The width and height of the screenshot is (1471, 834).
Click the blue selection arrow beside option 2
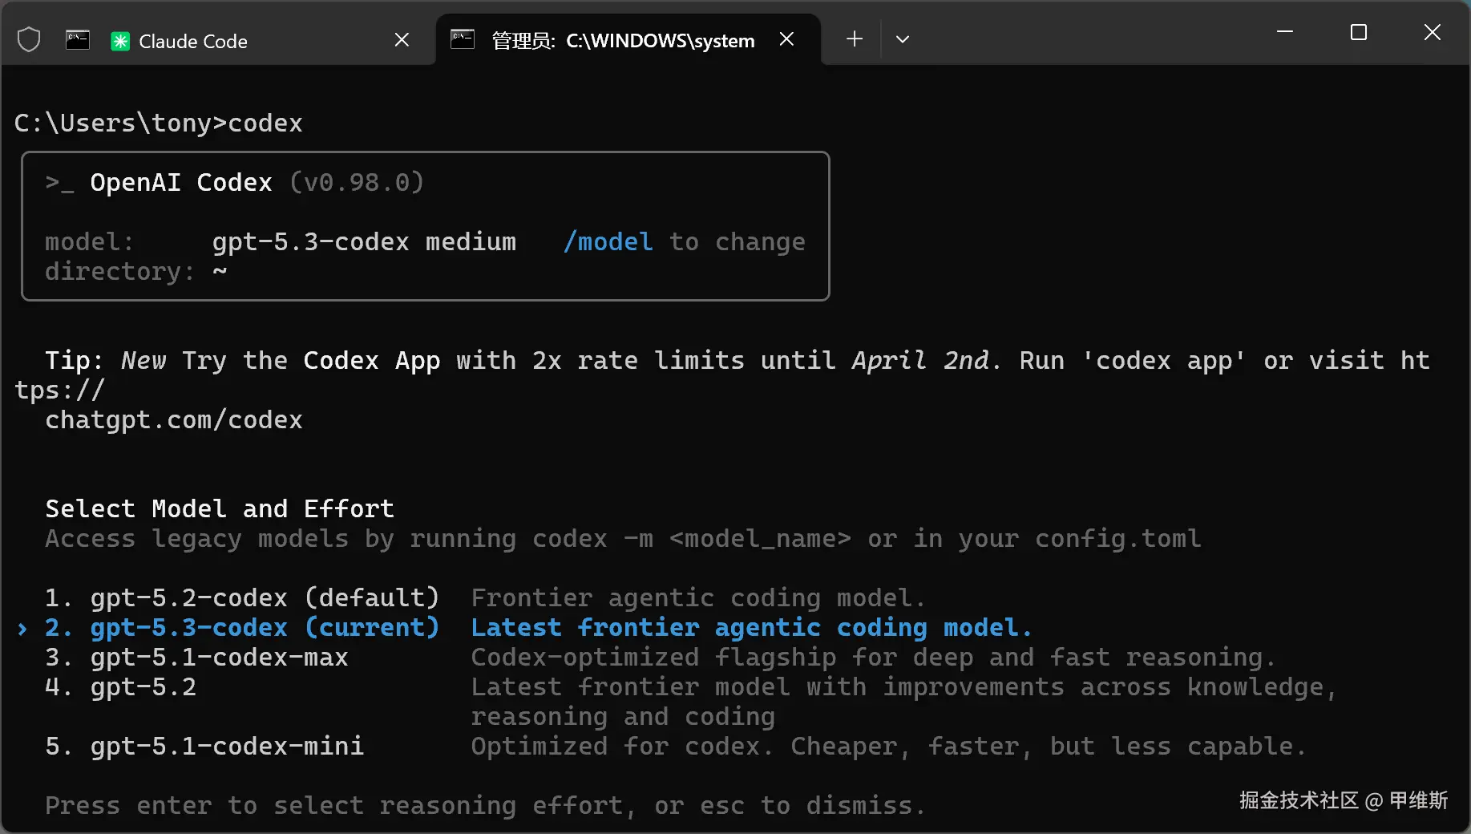22,628
